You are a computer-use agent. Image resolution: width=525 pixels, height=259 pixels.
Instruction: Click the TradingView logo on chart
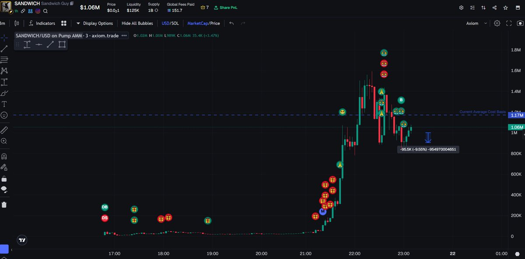click(x=22, y=240)
